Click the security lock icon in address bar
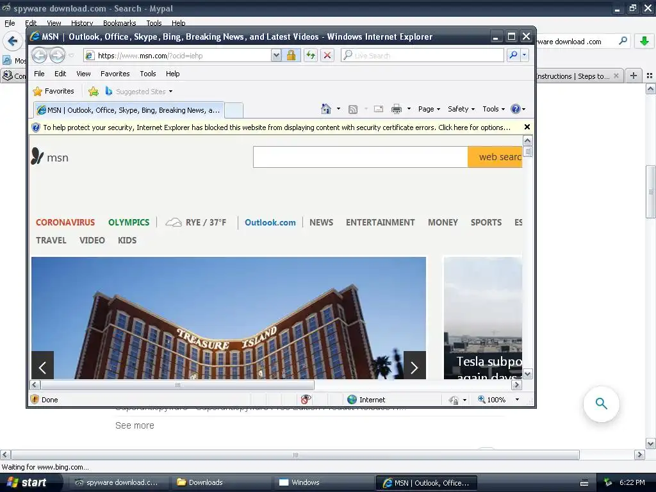 point(291,55)
